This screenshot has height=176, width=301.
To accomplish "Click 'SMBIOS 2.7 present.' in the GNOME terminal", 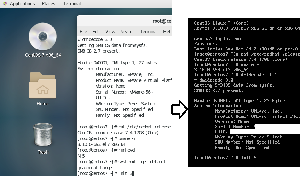I will point(98,51).
